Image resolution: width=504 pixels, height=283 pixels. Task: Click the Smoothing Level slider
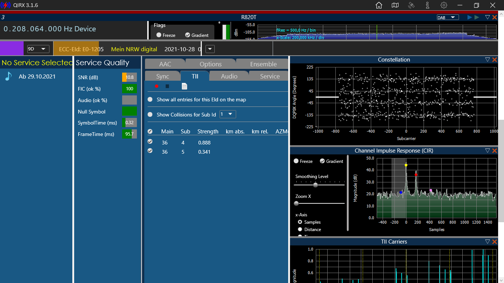pos(315,185)
